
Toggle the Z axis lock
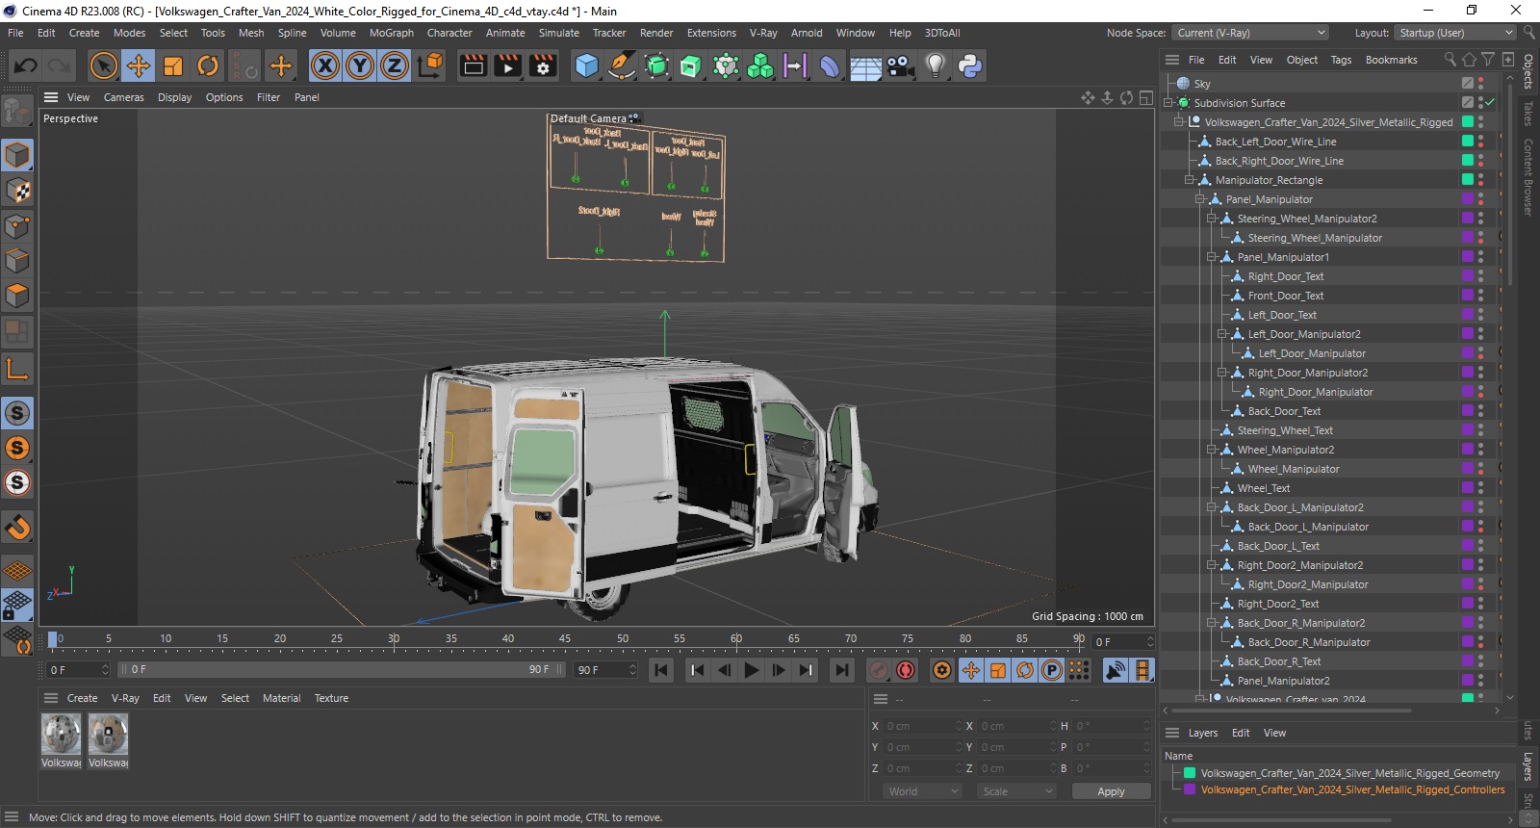pos(395,65)
